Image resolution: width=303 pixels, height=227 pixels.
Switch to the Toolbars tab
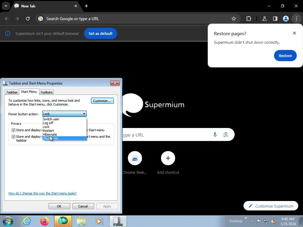(x=46, y=92)
